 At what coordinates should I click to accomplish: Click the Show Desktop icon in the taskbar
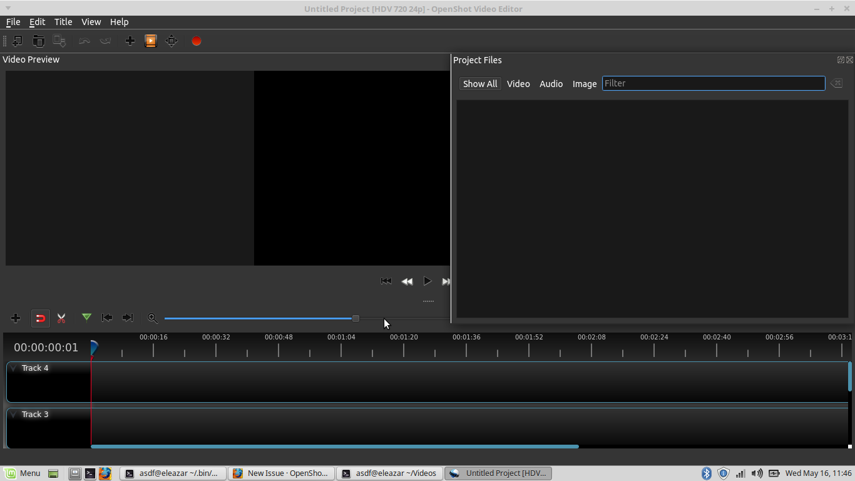[x=53, y=473]
